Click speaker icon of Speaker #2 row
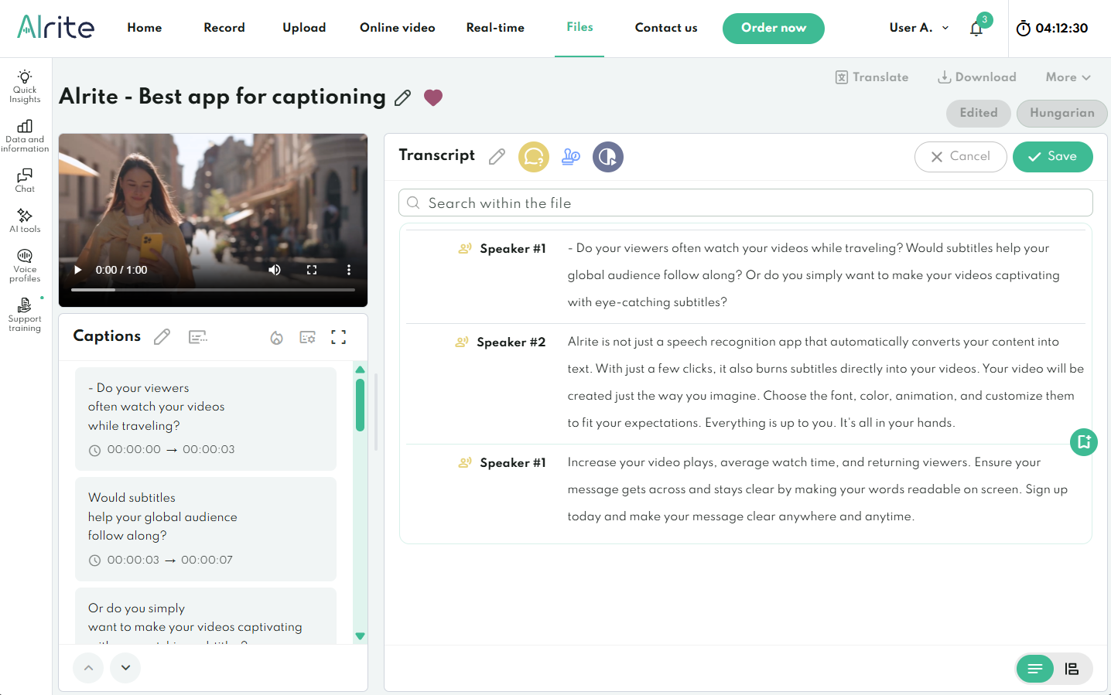The width and height of the screenshot is (1111, 695). (x=462, y=342)
